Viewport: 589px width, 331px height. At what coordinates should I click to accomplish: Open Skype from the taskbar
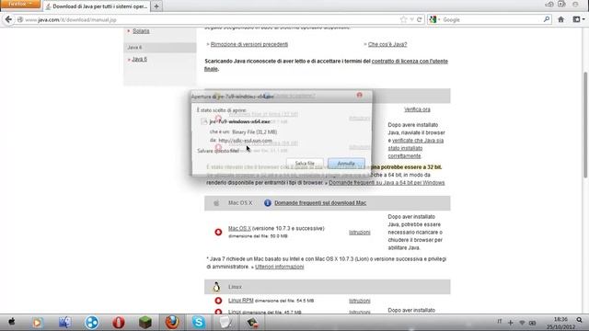[199, 322]
